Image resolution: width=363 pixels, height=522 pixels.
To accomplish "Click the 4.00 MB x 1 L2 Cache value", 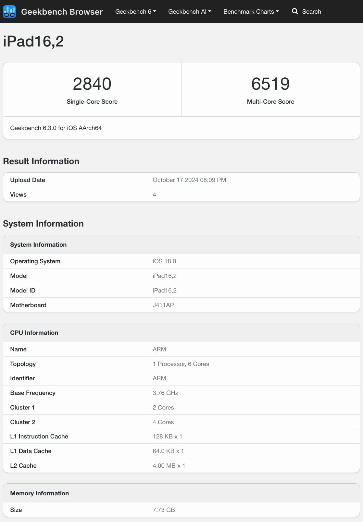I will click(x=169, y=466).
